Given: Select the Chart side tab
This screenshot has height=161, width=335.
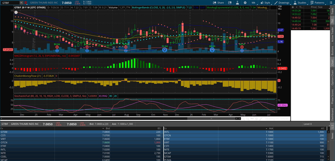Looking at the screenshot, I should pyautogui.click(x=332, y=63).
